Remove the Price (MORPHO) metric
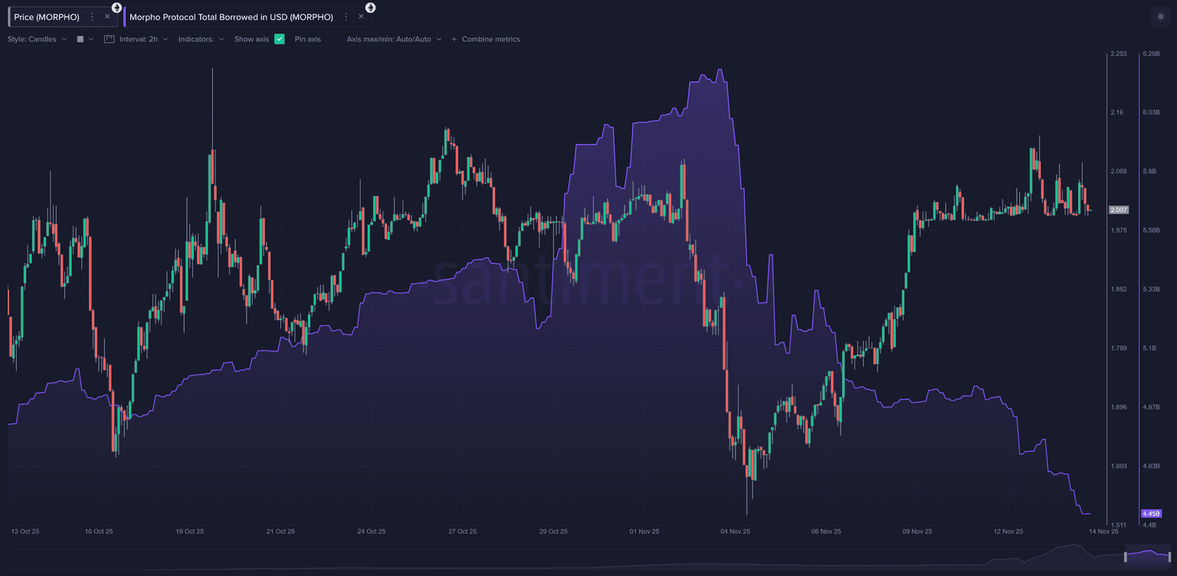The image size is (1177, 576). (x=107, y=17)
